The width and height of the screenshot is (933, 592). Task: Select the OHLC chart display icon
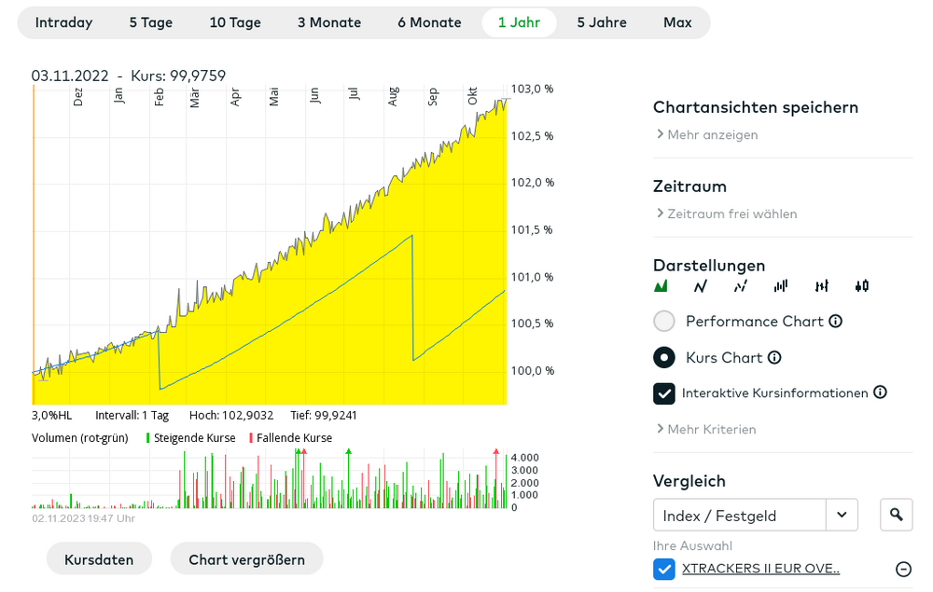pyautogui.click(x=821, y=286)
